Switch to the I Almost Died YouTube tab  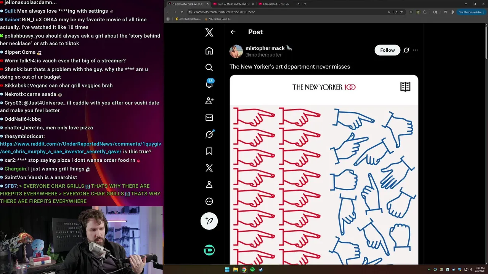(x=278, y=4)
